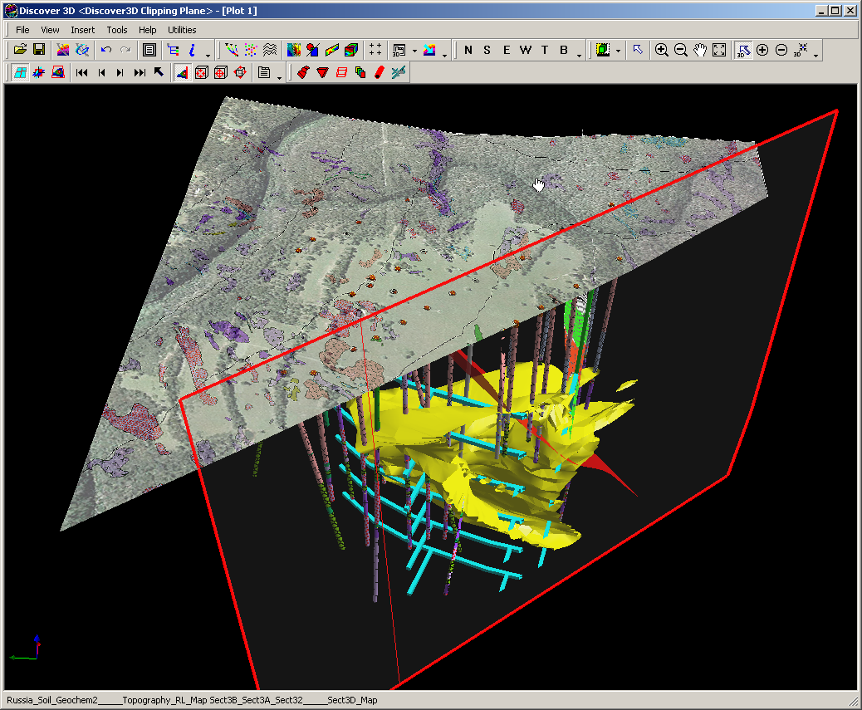Expand the dropdown beside the 3D zoom icon
Screen dimensions: 862x710
click(814, 55)
